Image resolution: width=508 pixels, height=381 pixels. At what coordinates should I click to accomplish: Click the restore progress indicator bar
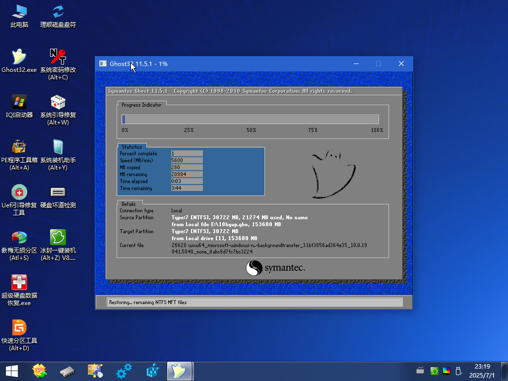pyautogui.click(x=250, y=119)
